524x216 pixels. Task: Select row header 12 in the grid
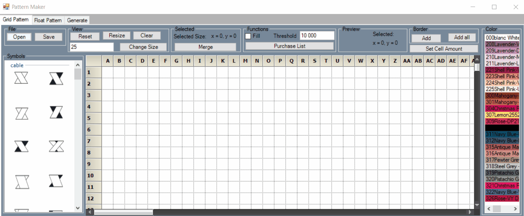94,198
